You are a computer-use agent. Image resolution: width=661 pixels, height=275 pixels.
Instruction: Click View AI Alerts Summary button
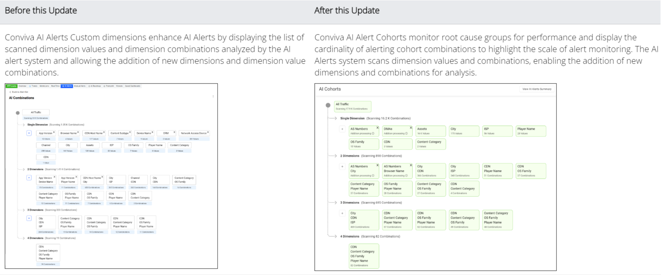pyautogui.click(x=537, y=89)
